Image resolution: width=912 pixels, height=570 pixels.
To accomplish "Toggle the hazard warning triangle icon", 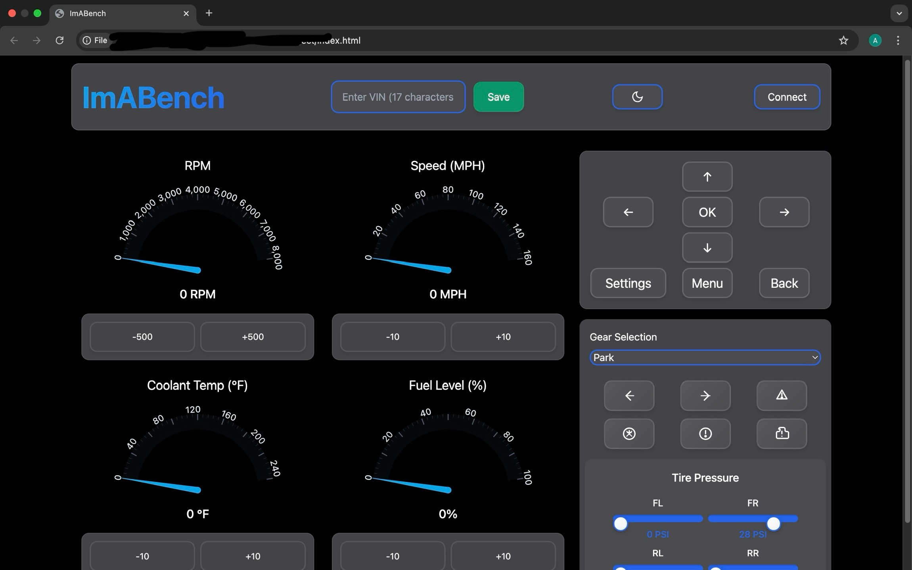I will (782, 396).
